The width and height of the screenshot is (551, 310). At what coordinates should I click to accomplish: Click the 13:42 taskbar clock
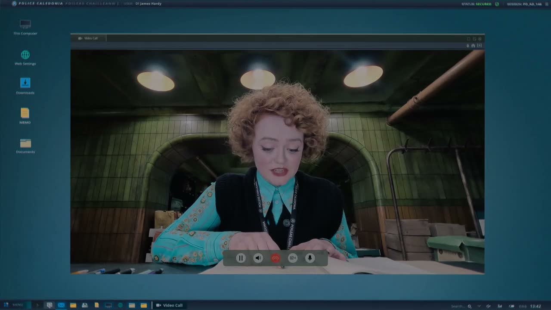click(x=536, y=306)
